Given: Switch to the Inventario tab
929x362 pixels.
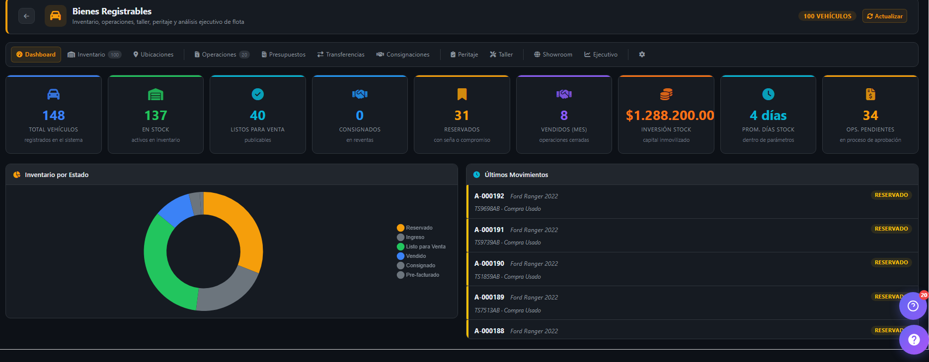Looking at the screenshot, I should (94, 55).
